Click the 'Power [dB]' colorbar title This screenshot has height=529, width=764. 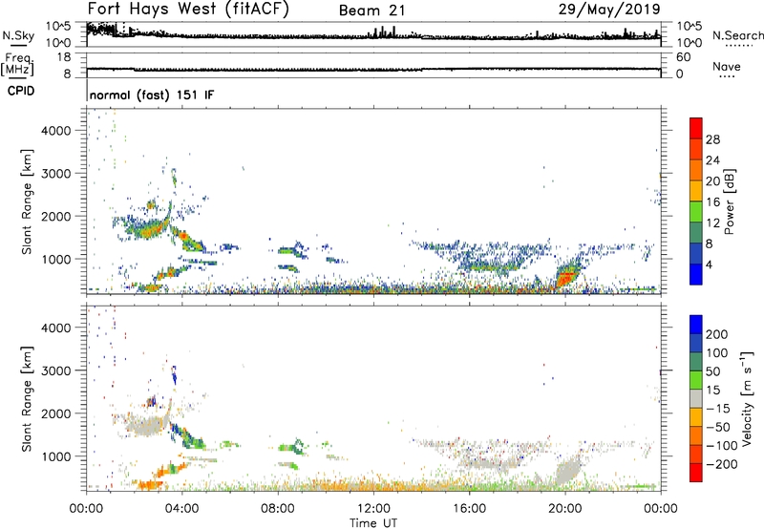pyautogui.click(x=729, y=201)
